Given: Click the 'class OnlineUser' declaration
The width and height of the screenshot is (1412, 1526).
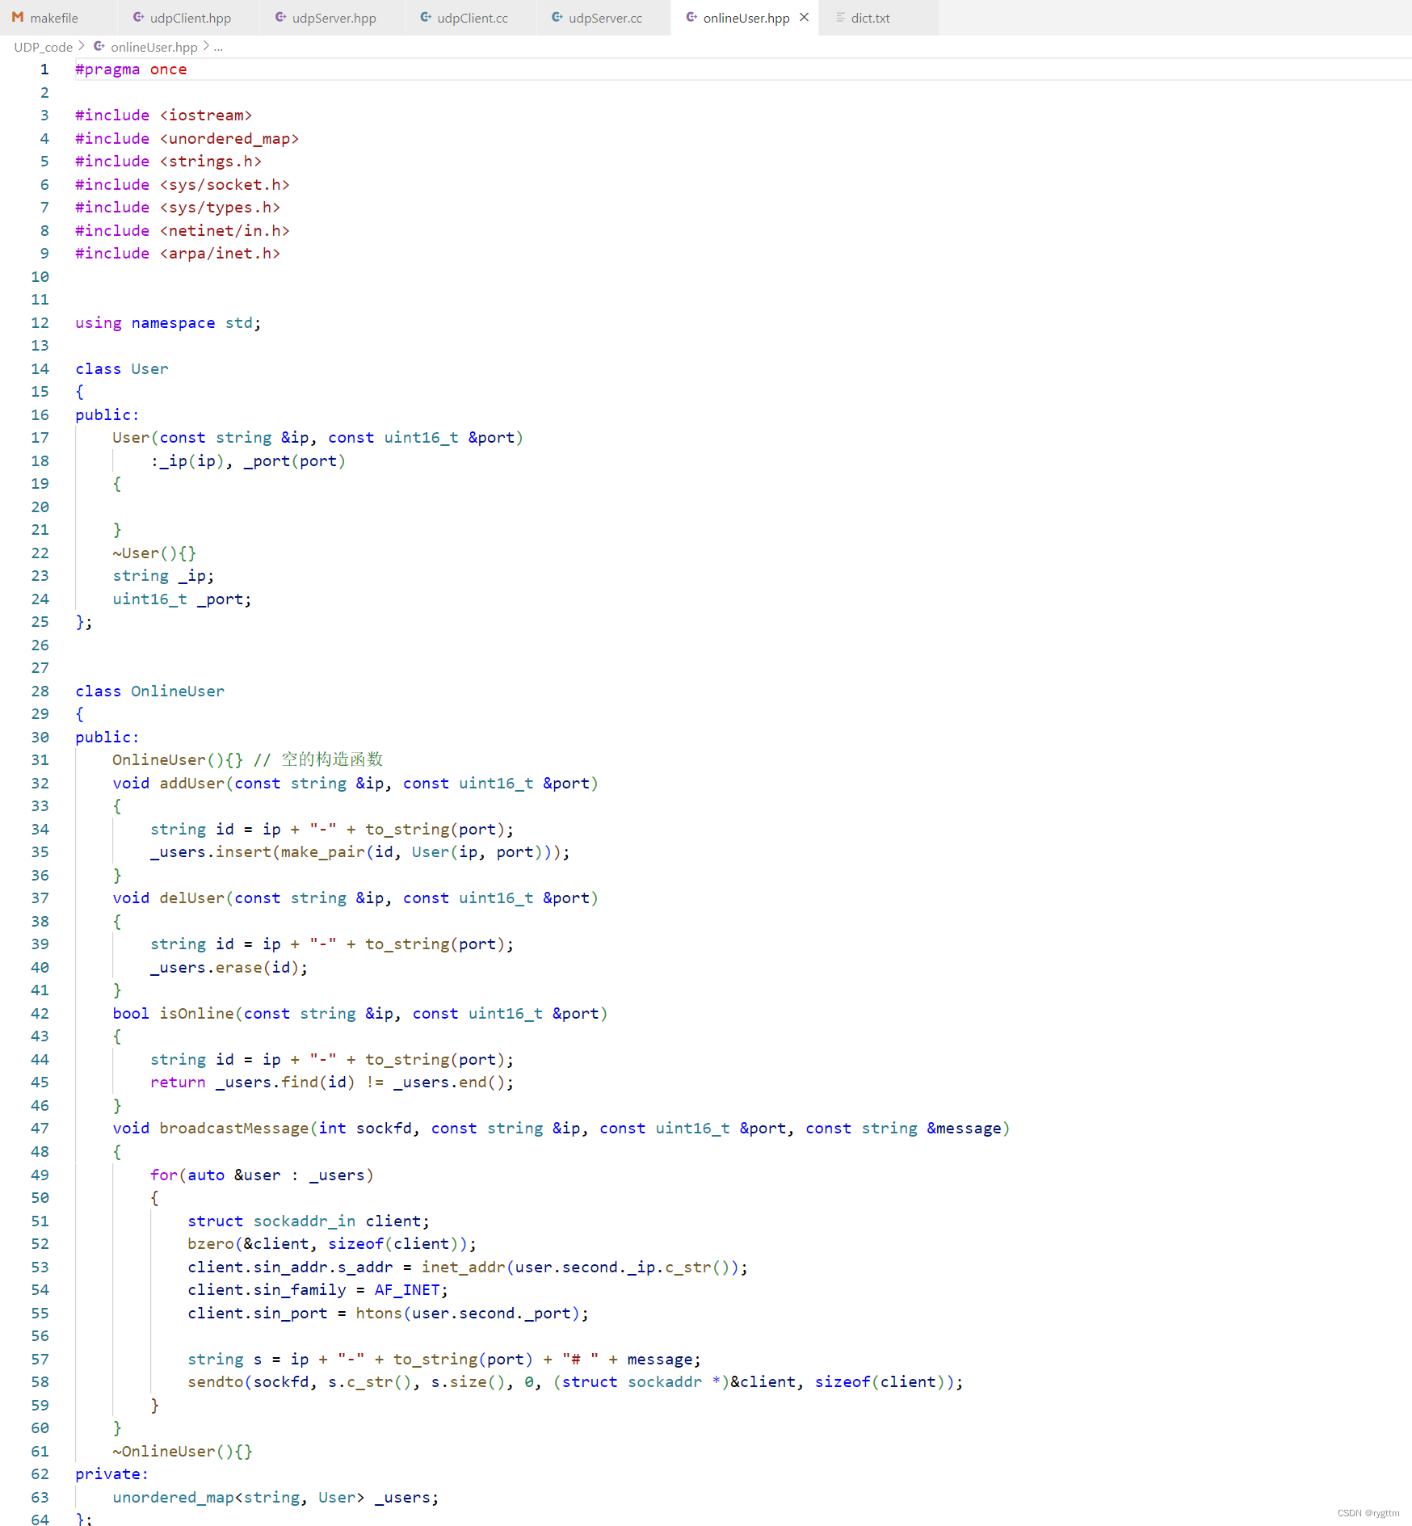Looking at the screenshot, I should click(x=149, y=692).
